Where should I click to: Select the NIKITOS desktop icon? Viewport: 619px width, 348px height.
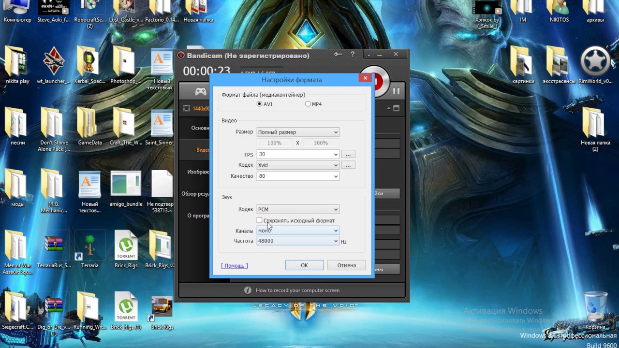click(x=559, y=12)
